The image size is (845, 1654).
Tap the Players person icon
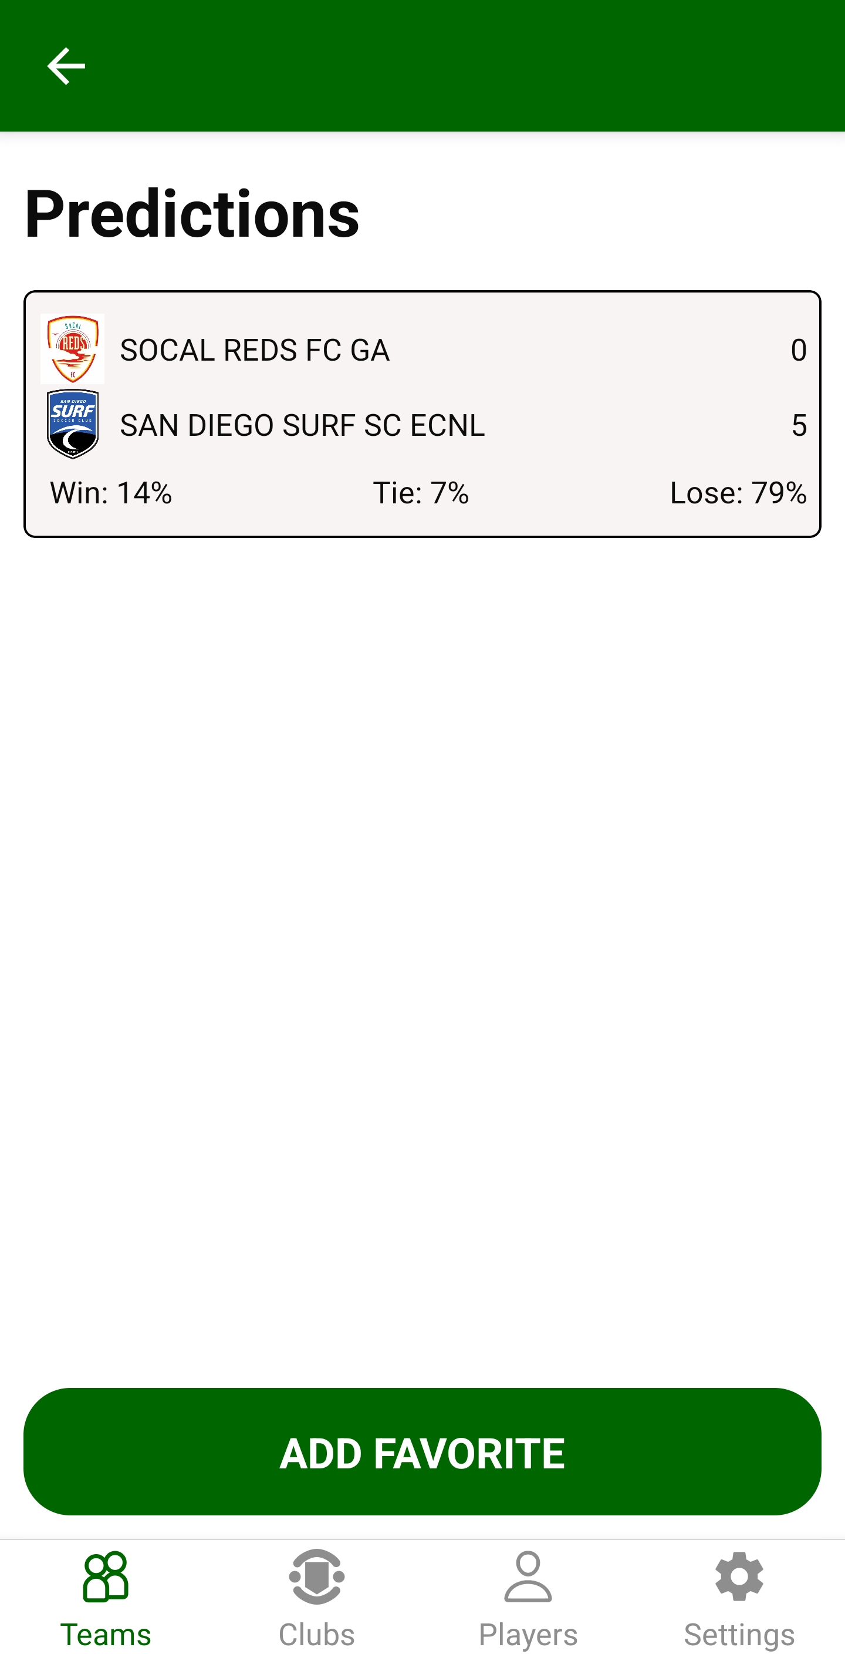pyautogui.click(x=528, y=1576)
